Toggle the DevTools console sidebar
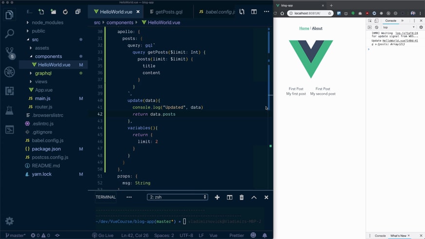The height and width of the screenshot is (239, 425). pos(370,27)
